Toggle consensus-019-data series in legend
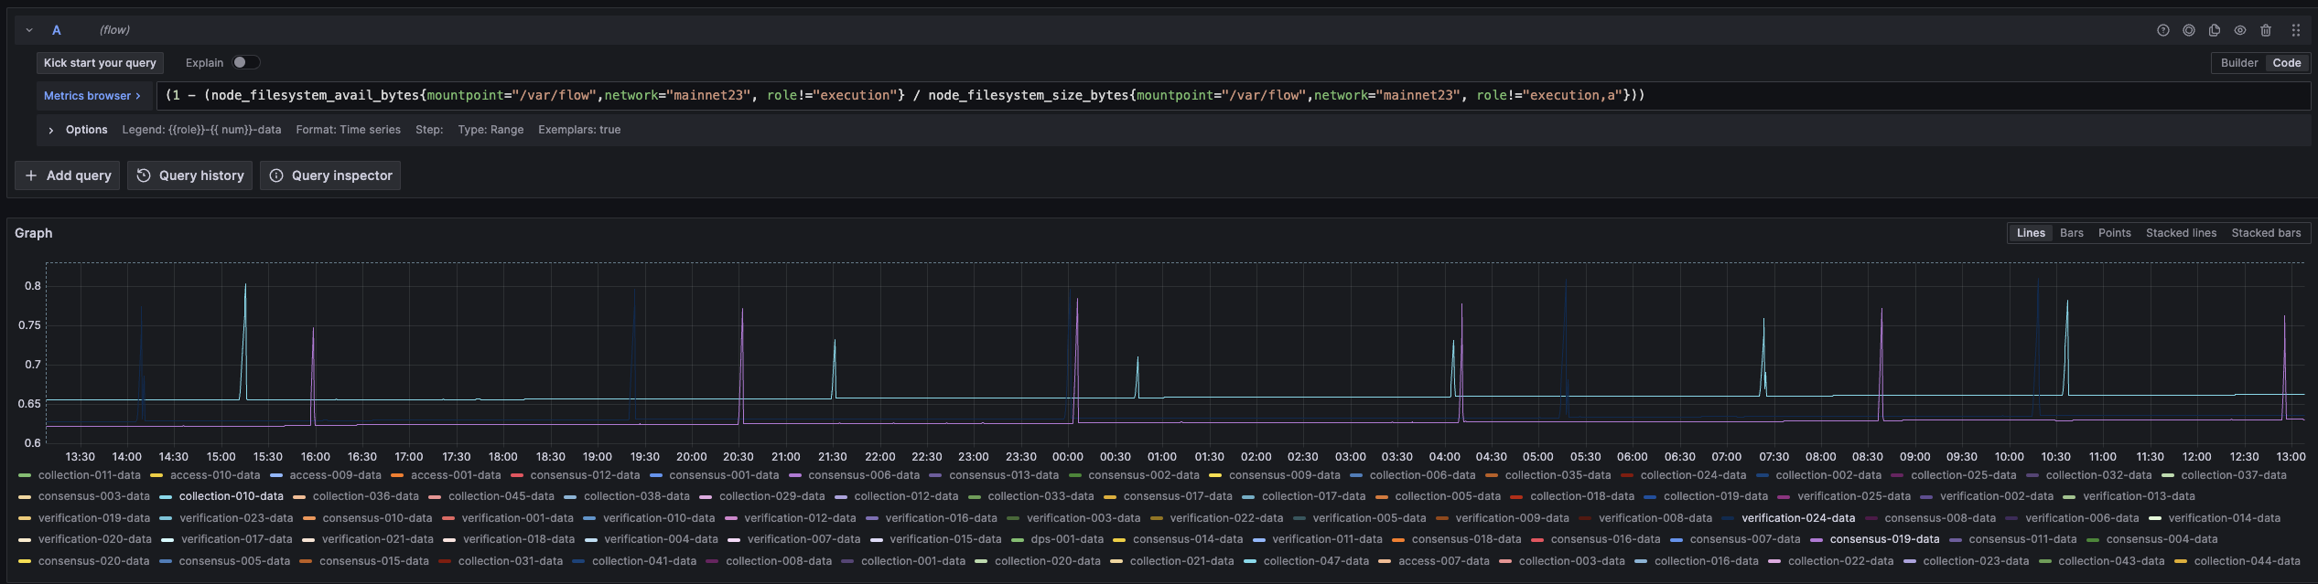 coord(1884,539)
